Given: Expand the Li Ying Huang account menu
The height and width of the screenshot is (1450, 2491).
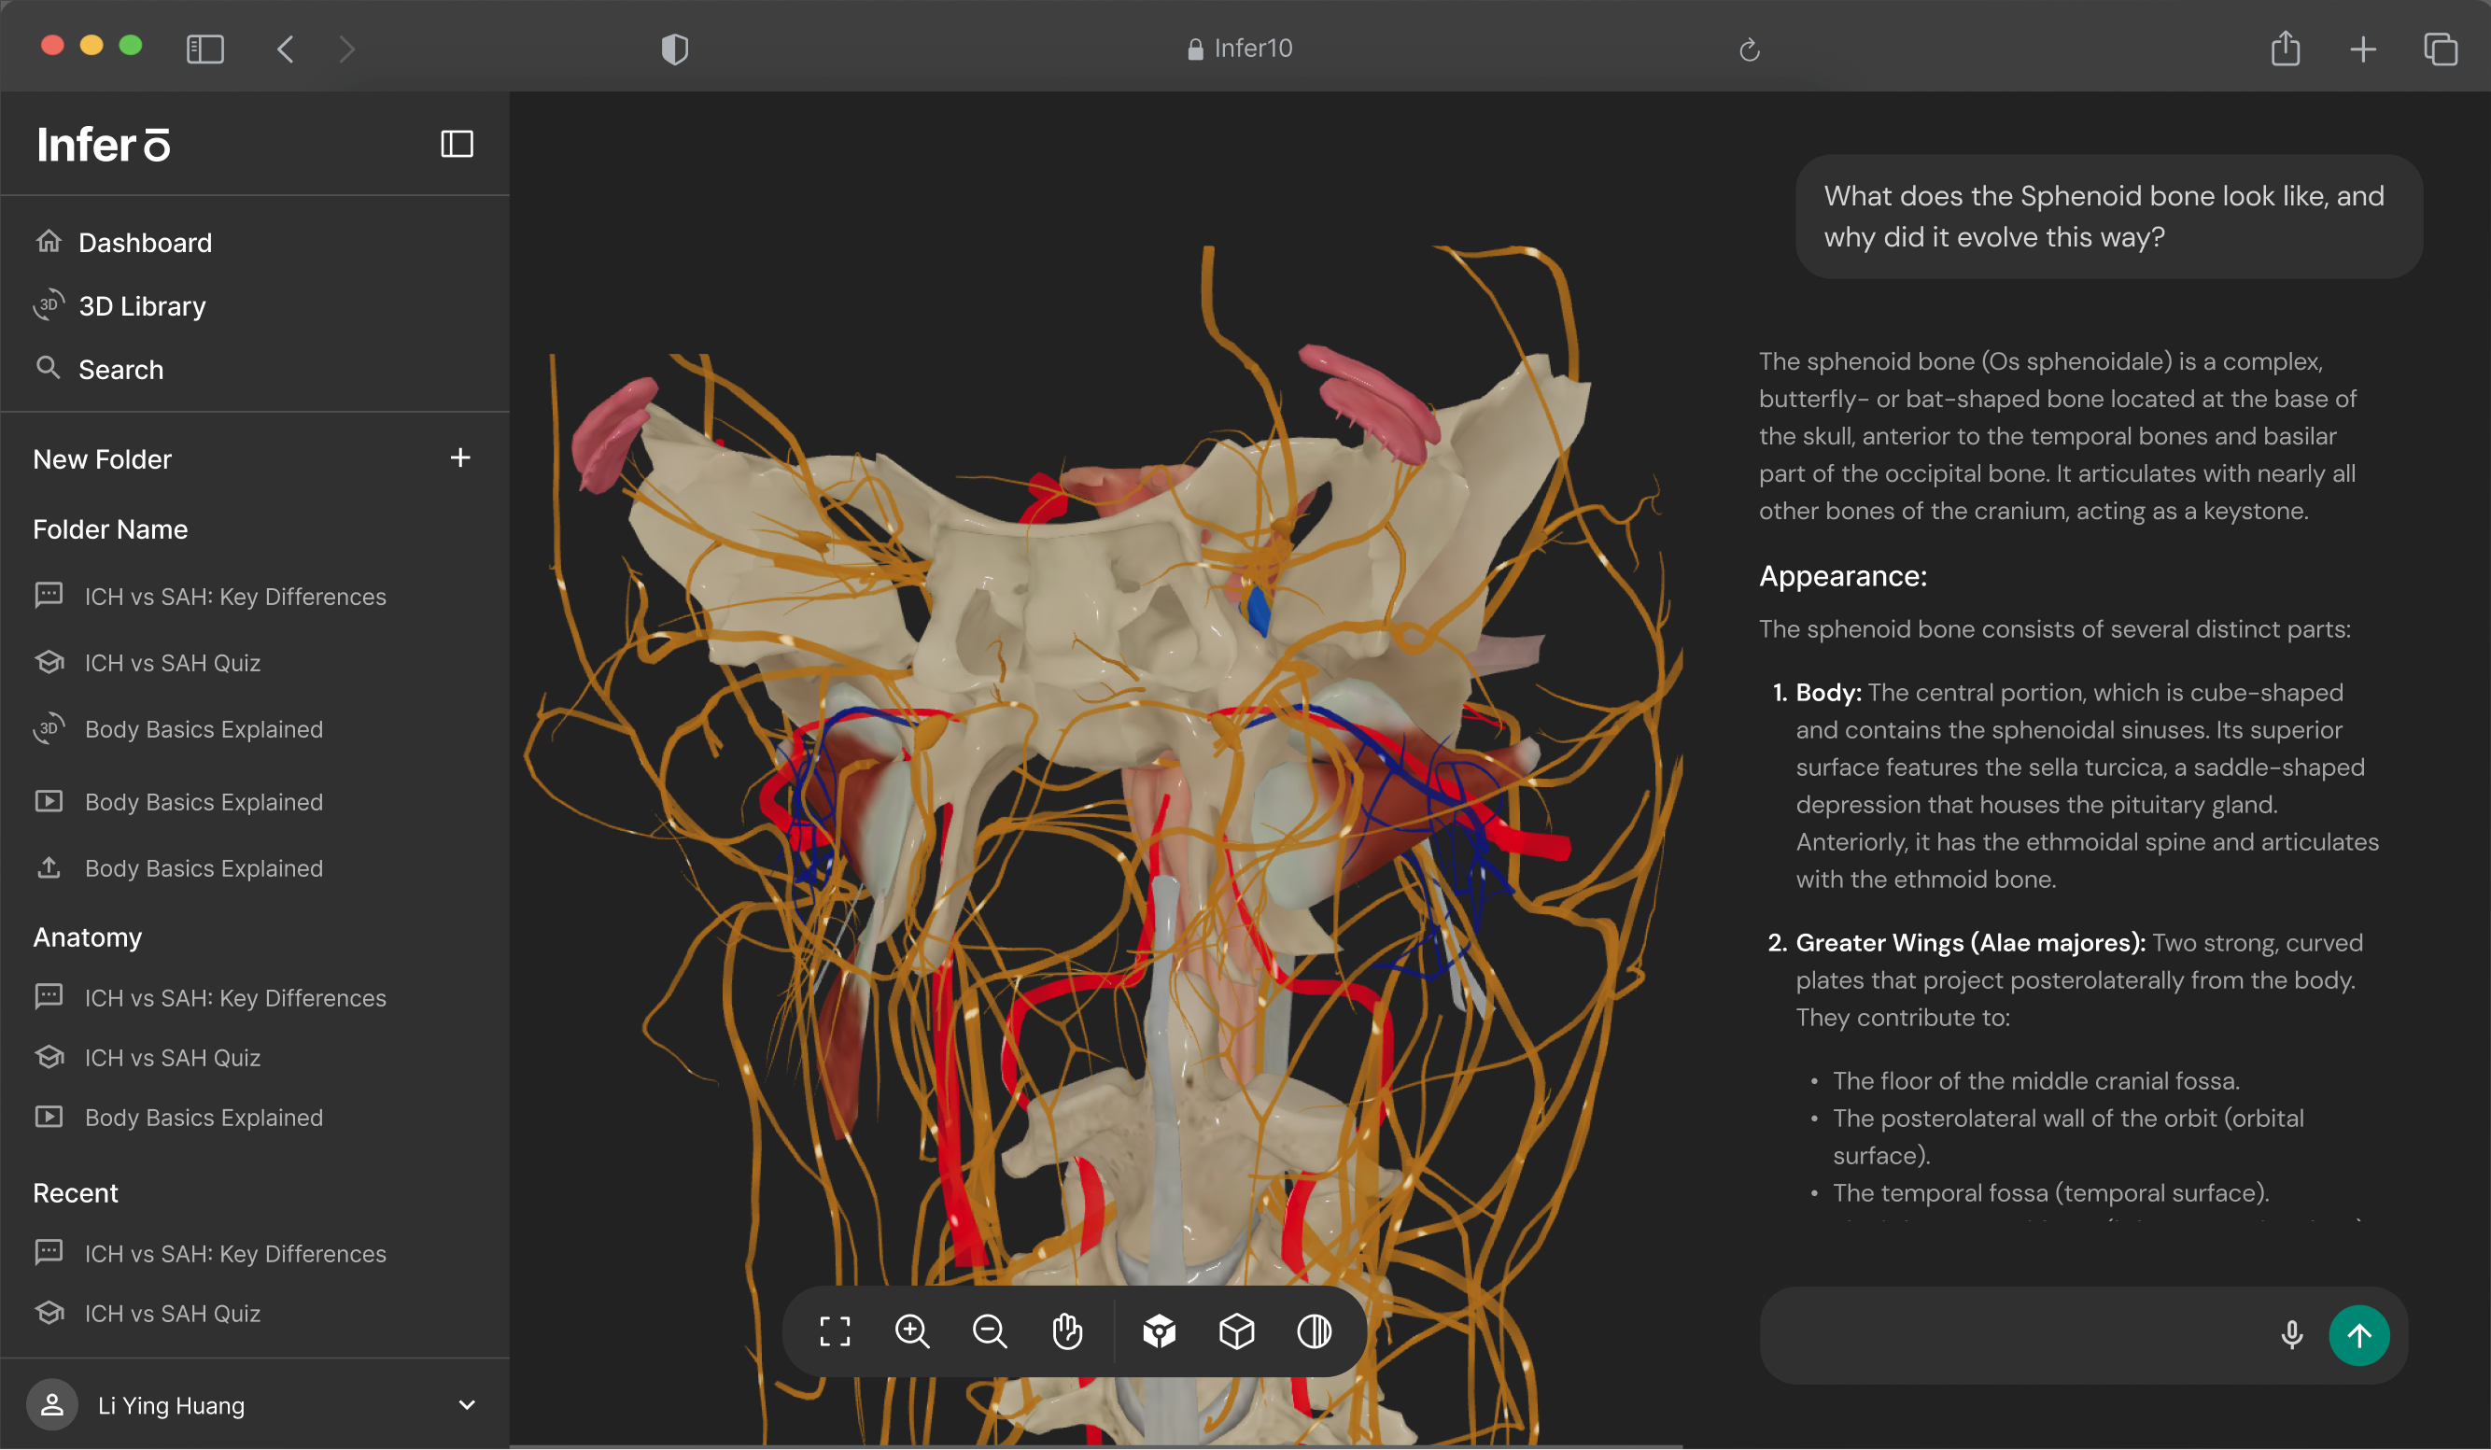Looking at the screenshot, I should point(467,1404).
